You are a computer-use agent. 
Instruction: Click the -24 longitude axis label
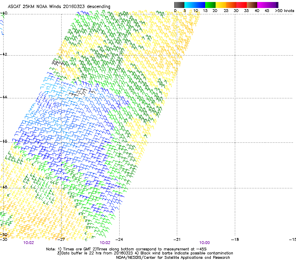coord(119,240)
